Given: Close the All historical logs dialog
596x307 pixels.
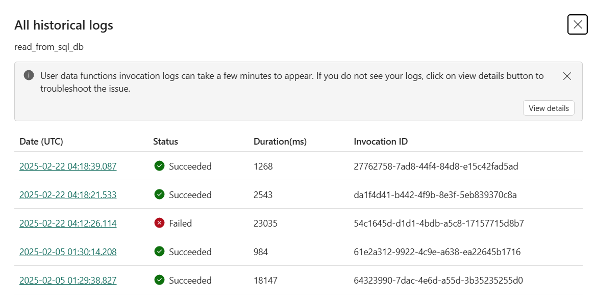Looking at the screenshot, I should (x=578, y=24).
